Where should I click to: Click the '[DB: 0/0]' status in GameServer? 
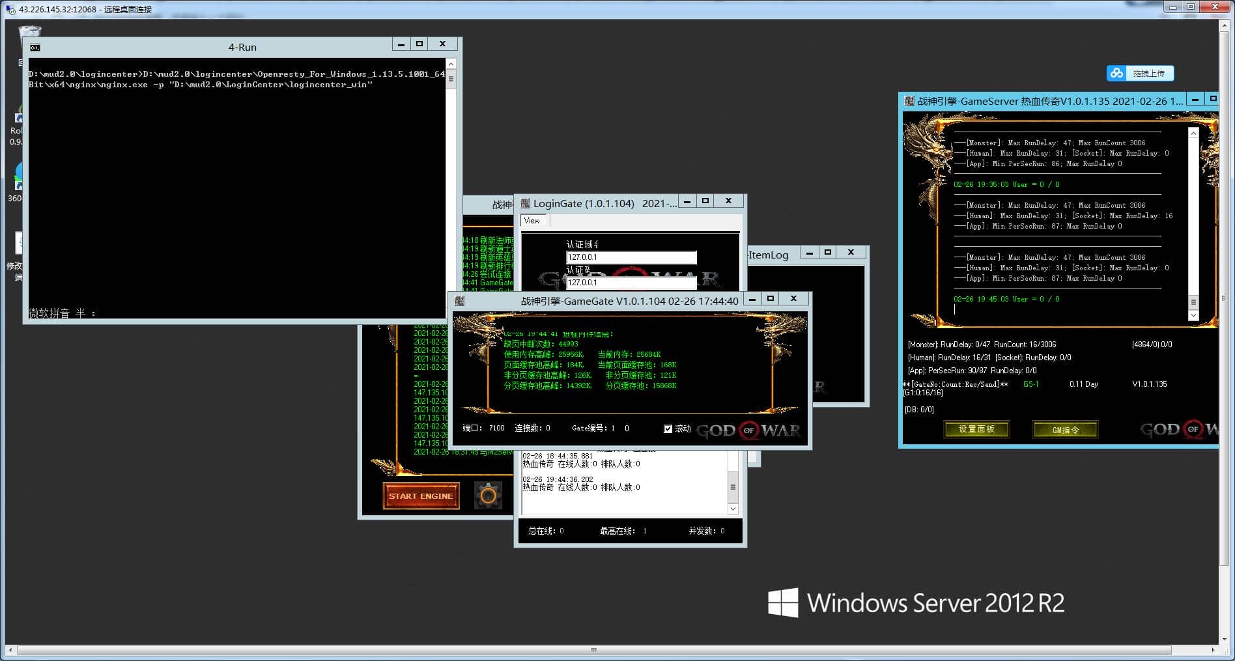[919, 410]
